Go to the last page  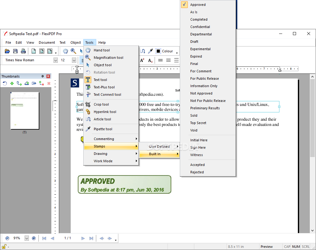point(91,238)
